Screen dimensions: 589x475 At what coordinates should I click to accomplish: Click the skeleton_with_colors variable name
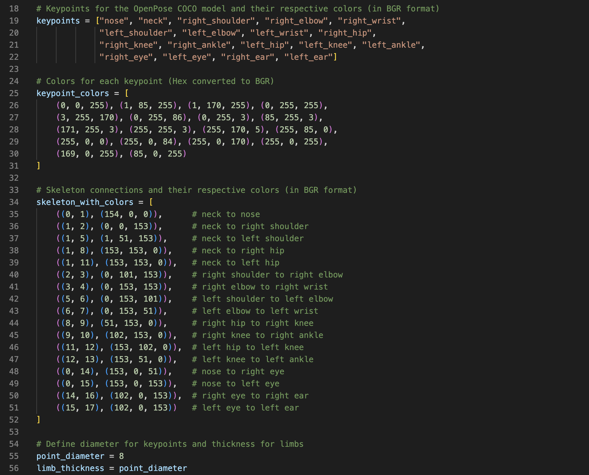click(85, 202)
